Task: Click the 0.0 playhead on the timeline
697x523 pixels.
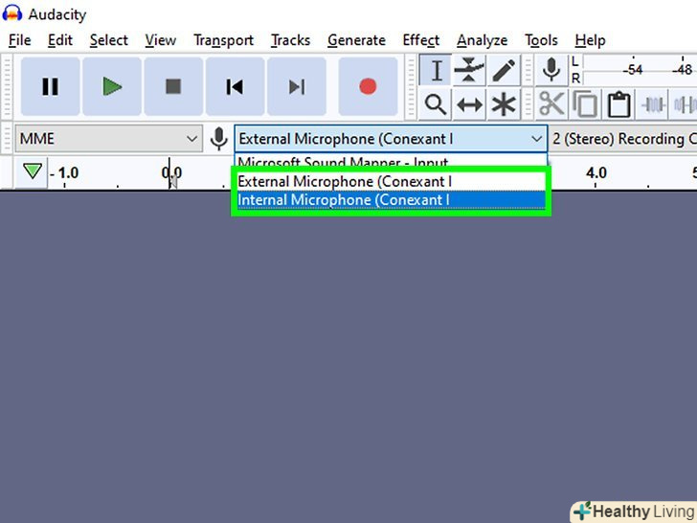Action: pyautogui.click(x=170, y=172)
